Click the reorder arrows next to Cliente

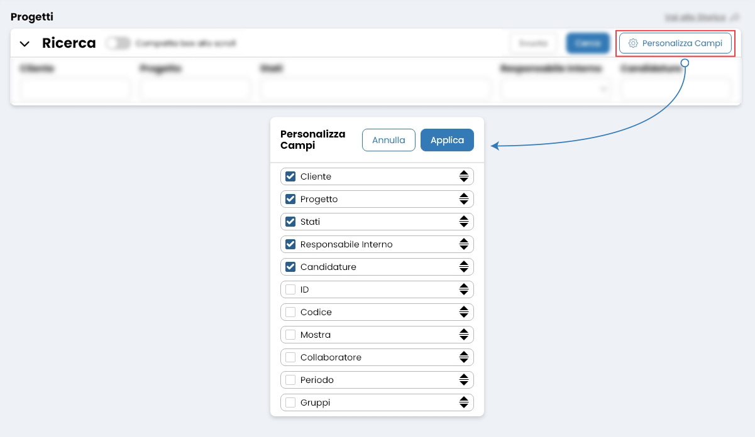point(464,176)
